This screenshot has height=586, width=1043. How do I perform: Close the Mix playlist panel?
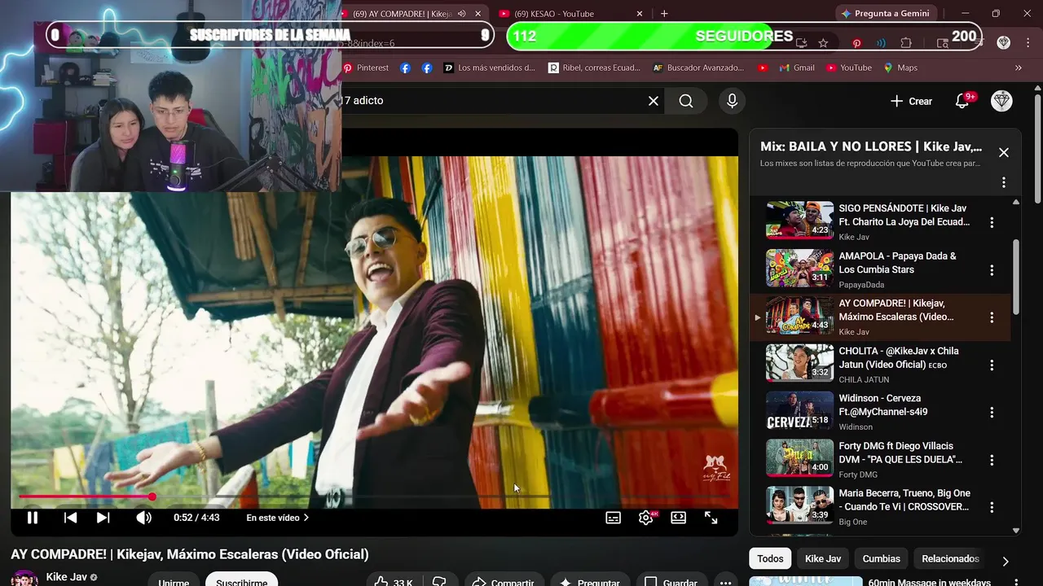pos(1004,152)
